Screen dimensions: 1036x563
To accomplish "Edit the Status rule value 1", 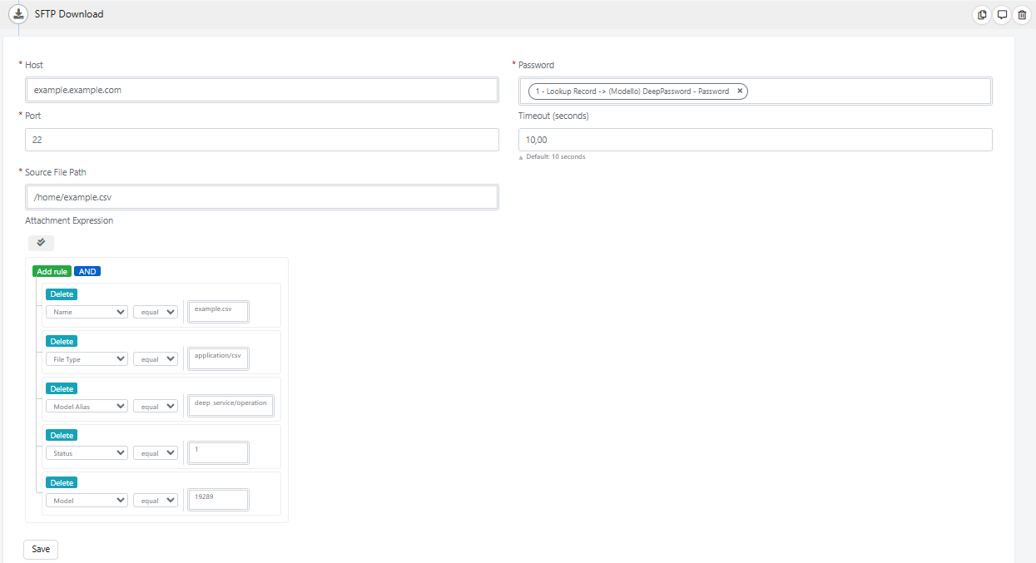I will 219,452.
